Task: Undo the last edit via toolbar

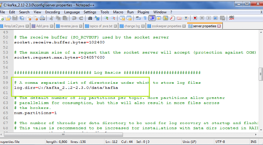Action: (x=74, y=18)
